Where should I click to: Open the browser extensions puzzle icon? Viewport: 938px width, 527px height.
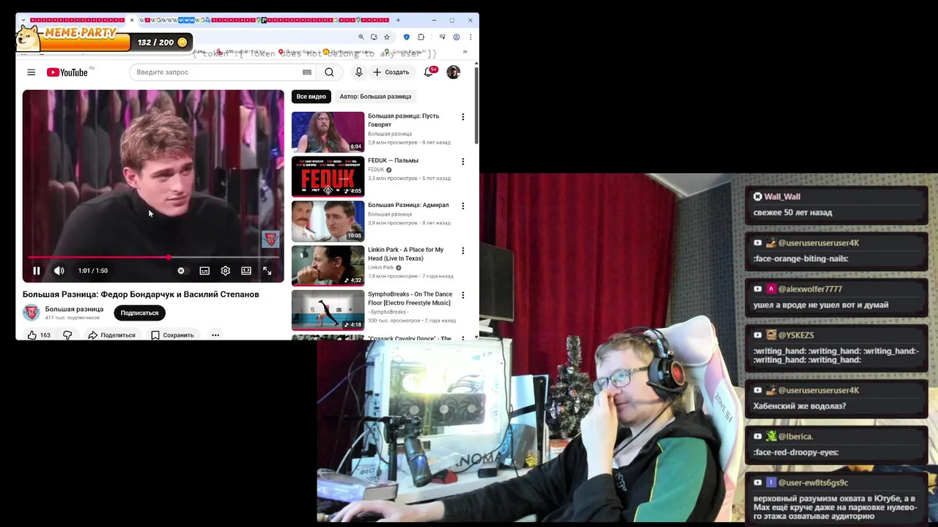coord(421,37)
